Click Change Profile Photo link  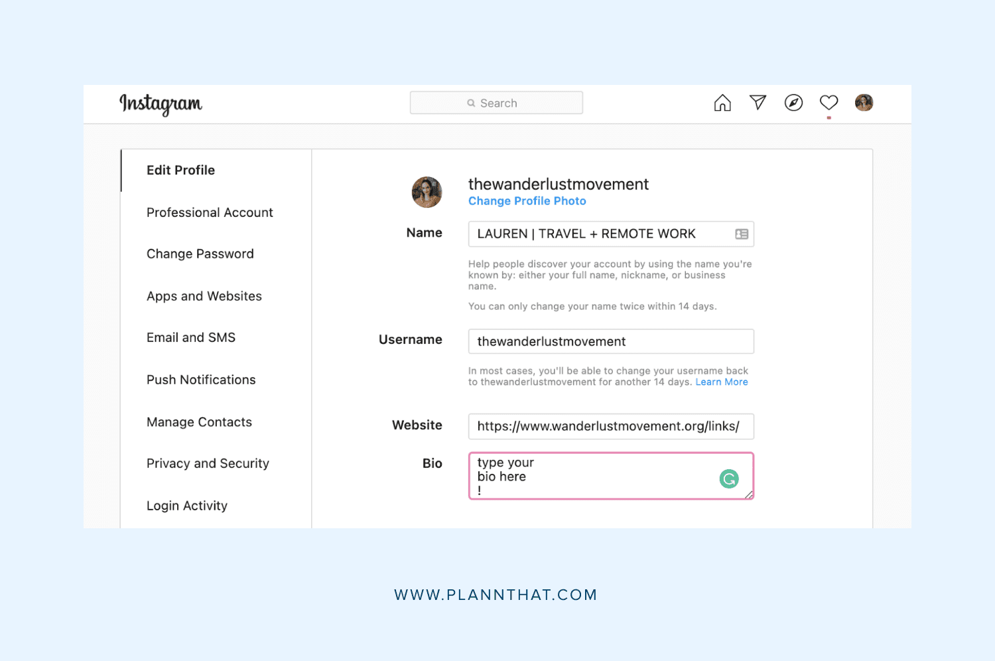coord(527,201)
